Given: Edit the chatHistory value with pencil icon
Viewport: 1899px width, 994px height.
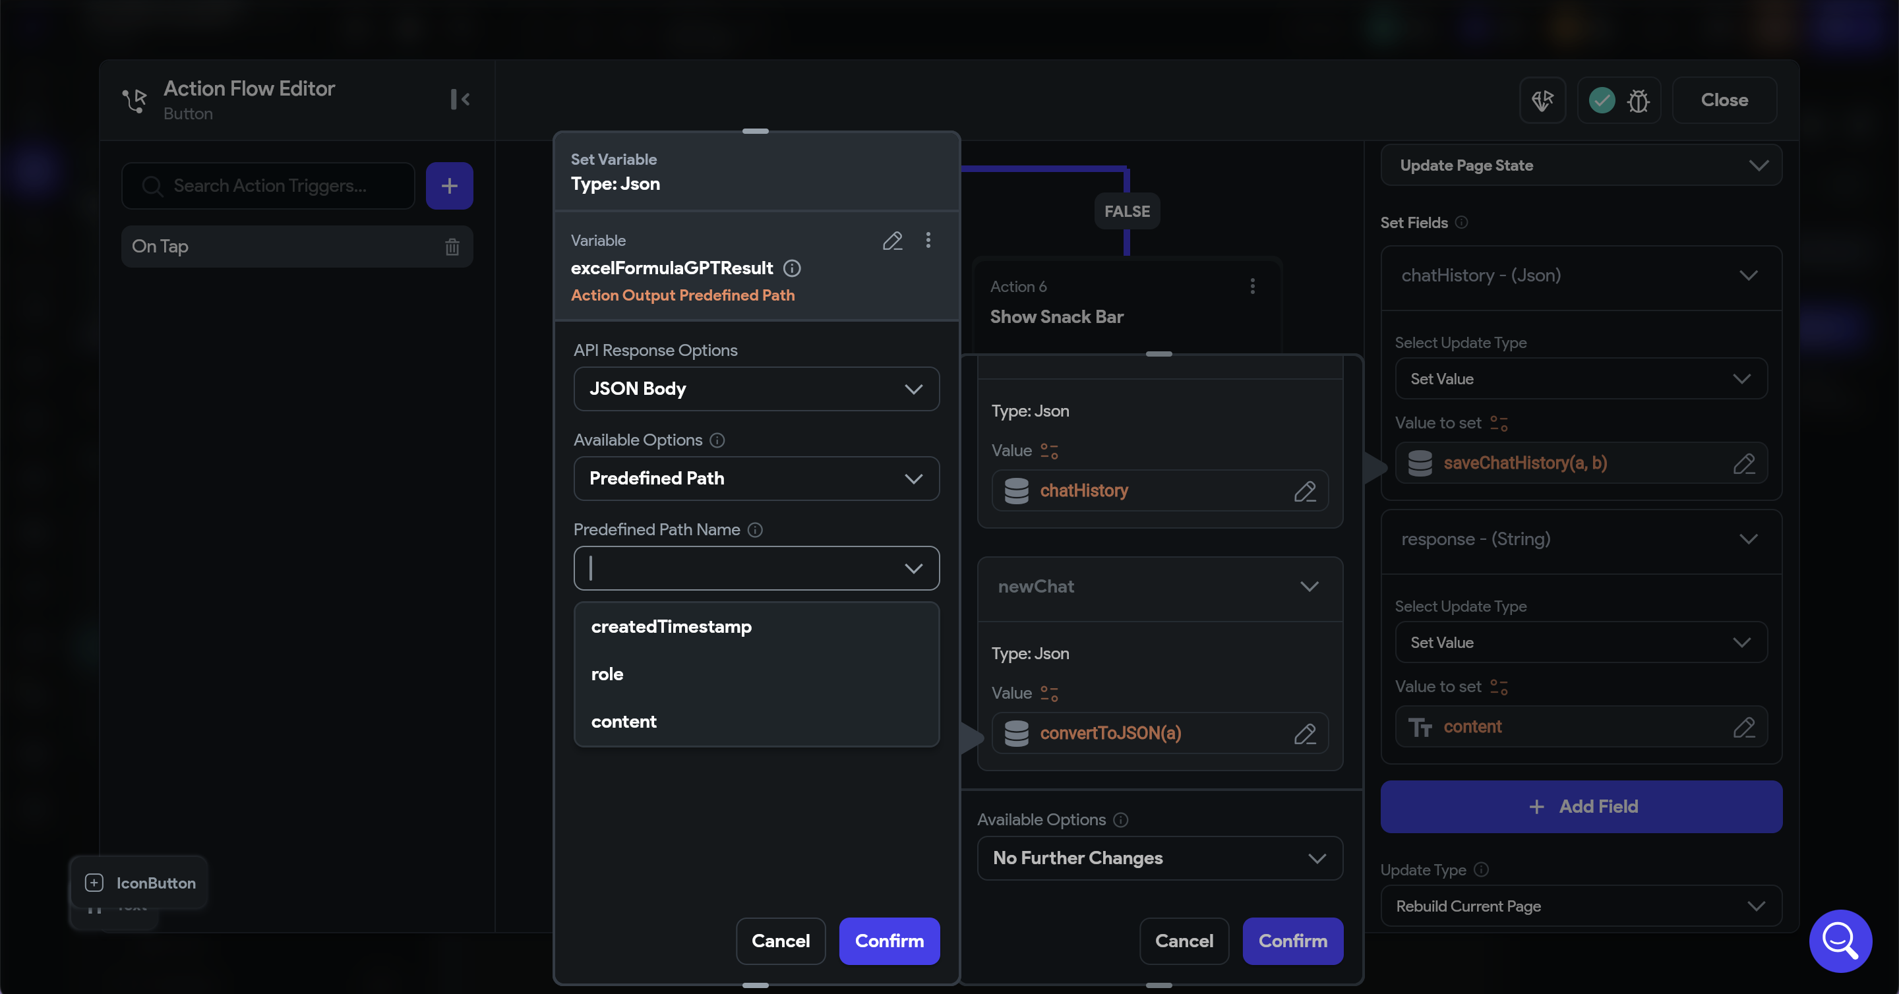Looking at the screenshot, I should pyautogui.click(x=1305, y=490).
